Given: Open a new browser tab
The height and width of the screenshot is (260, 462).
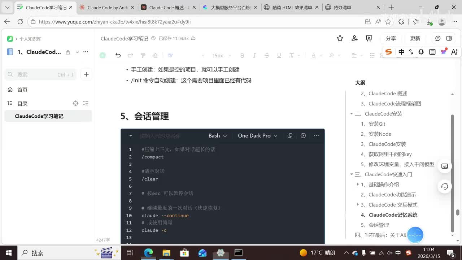Looking at the screenshot, I should coord(391,7).
